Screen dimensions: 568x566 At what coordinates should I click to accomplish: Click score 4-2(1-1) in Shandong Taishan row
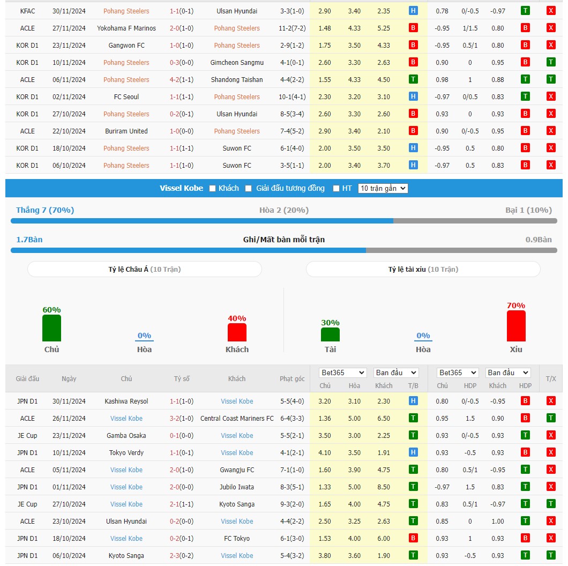click(182, 80)
